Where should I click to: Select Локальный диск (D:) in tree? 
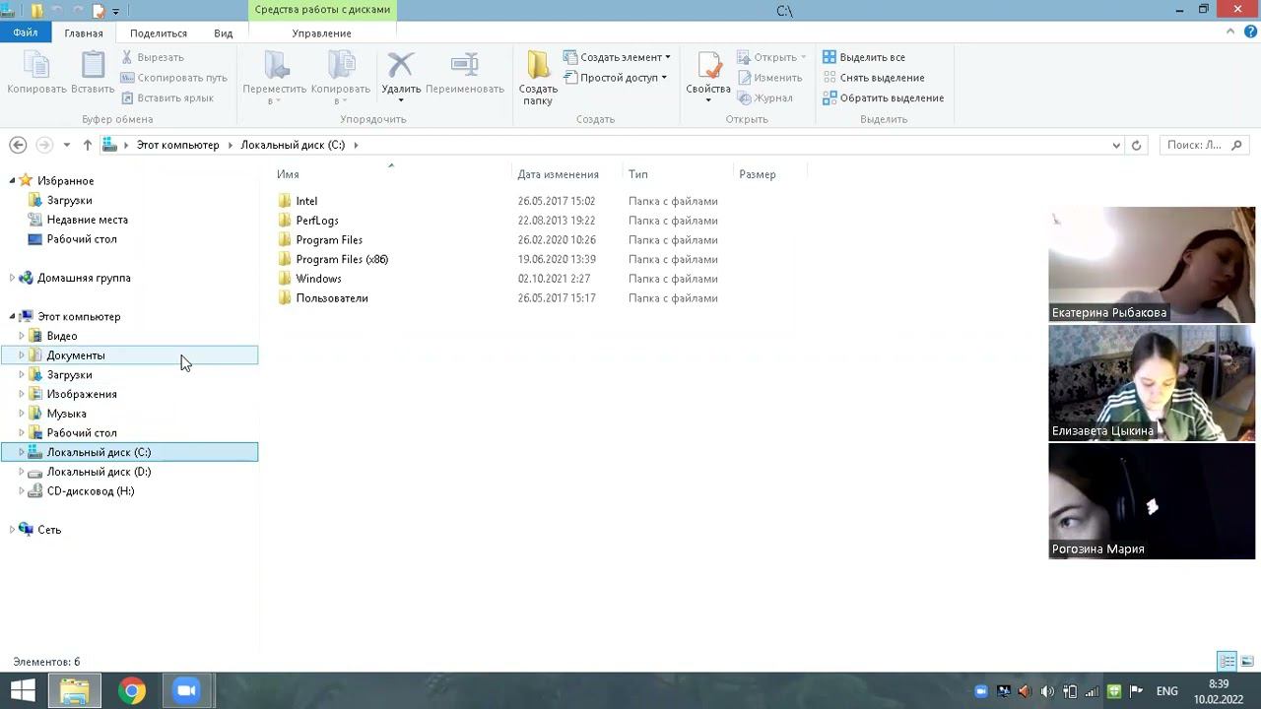(x=99, y=472)
